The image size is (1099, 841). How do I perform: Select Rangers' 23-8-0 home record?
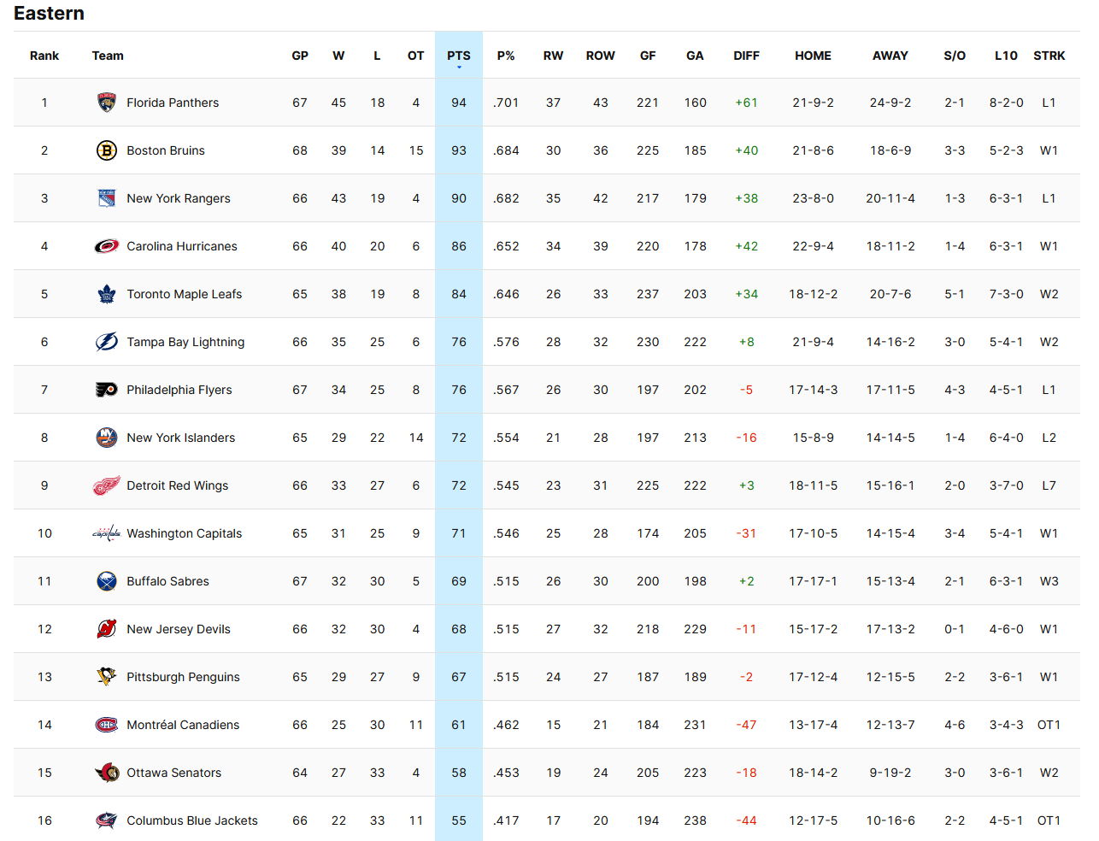point(813,198)
